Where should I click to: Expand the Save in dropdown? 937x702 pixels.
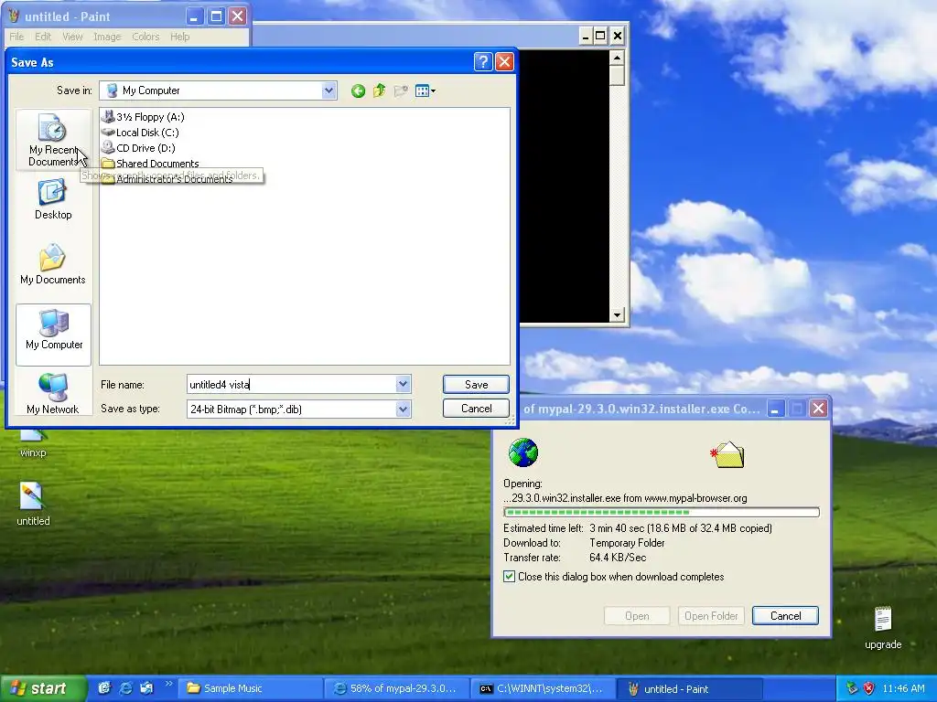(x=328, y=90)
